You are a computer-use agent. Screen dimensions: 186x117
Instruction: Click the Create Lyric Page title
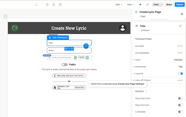[150, 12]
